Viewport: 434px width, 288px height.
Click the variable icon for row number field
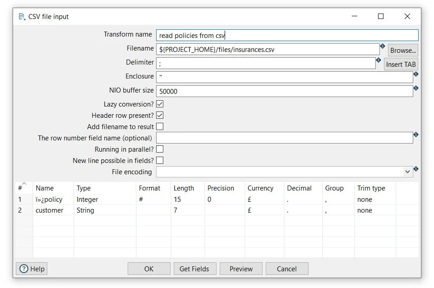tap(416, 135)
